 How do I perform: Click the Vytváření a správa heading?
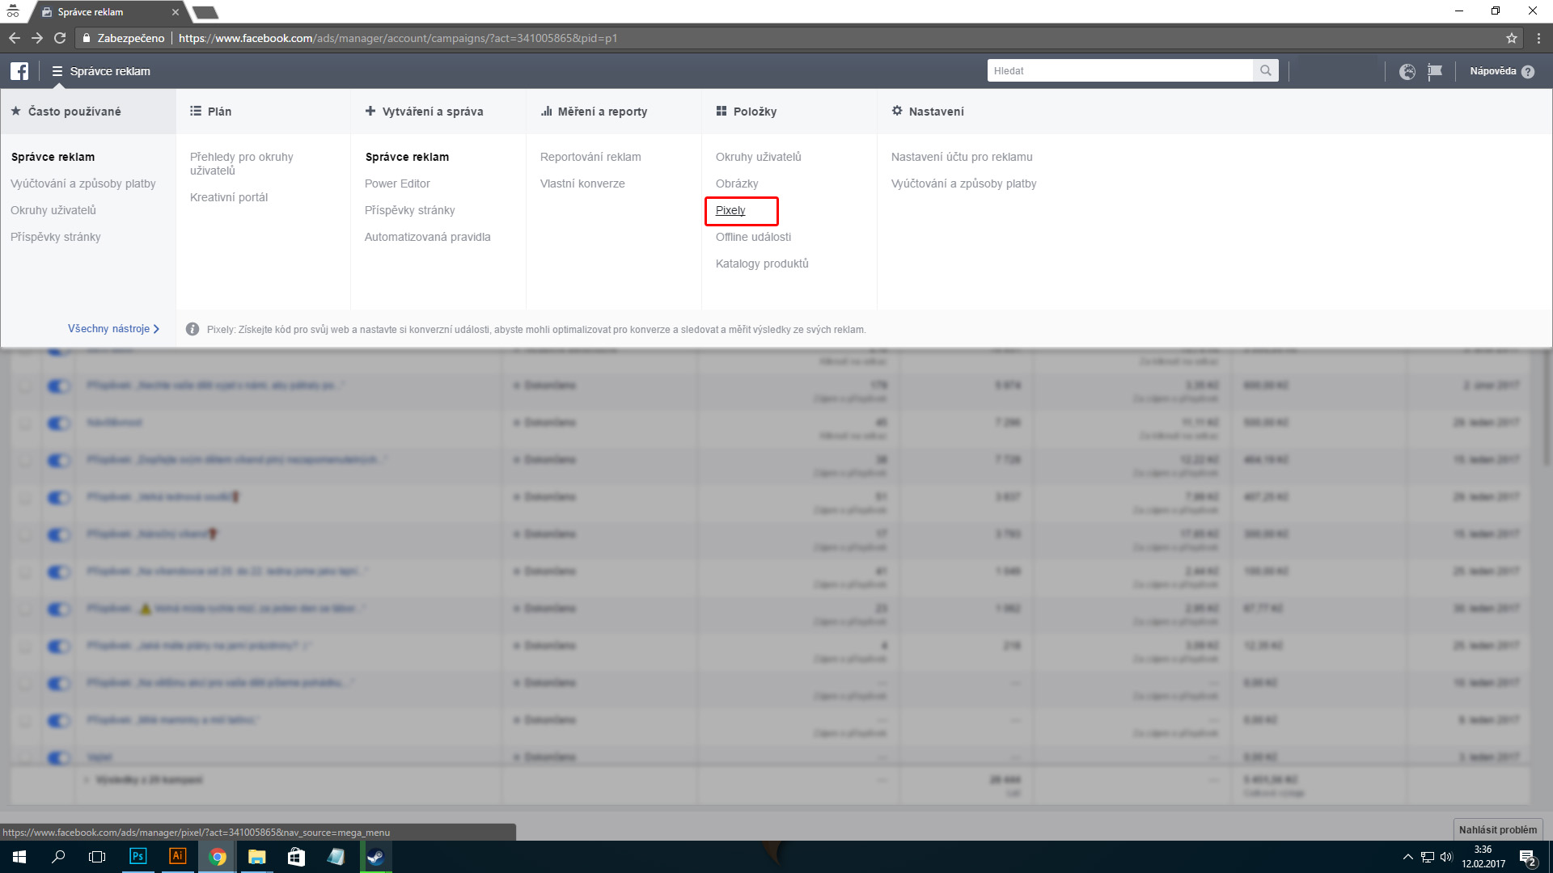pyautogui.click(x=424, y=112)
